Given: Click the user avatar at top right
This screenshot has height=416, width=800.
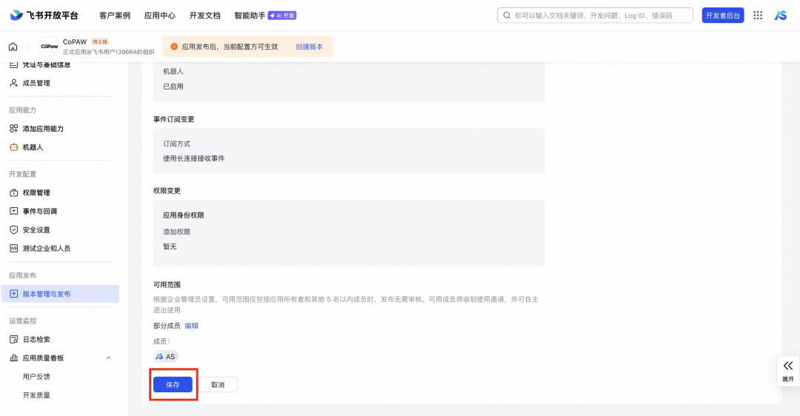Looking at the screenshot, I should point(780,15).
